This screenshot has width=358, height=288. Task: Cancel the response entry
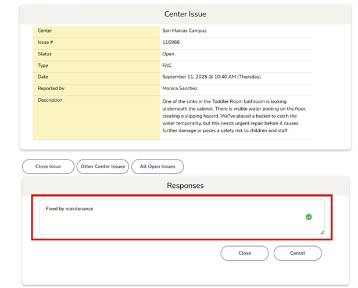(298, 253)
